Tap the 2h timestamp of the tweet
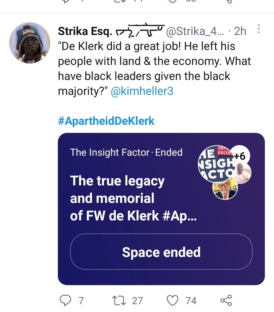 click(x=240, y=31)
